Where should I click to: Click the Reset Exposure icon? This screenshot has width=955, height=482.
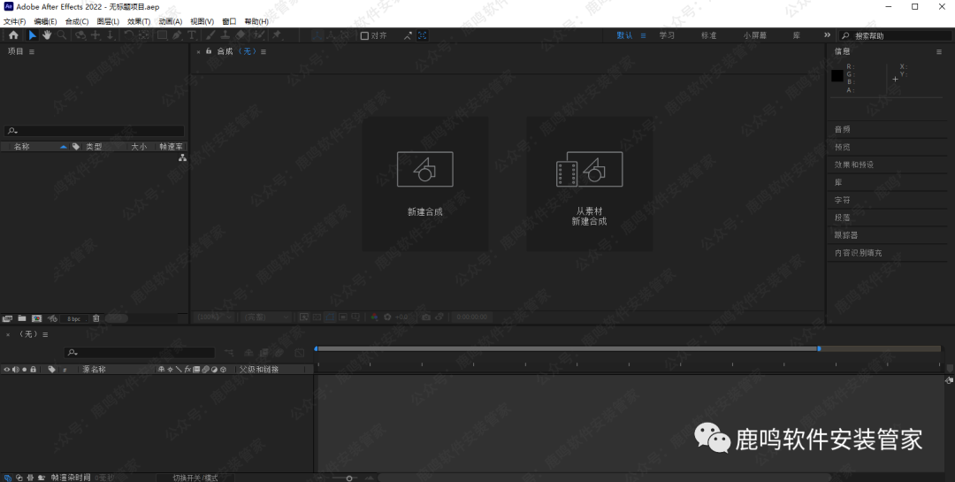(x=387, y=317)
